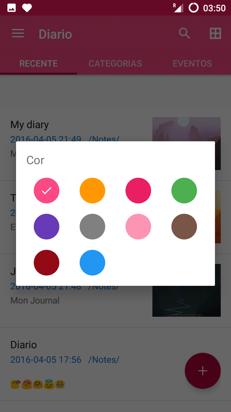Tap the heart icon in status bar
231x412 pixels.
(x=27, y=8)
